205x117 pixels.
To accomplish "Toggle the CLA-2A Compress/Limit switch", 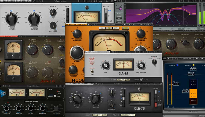I will coord(92,71).
